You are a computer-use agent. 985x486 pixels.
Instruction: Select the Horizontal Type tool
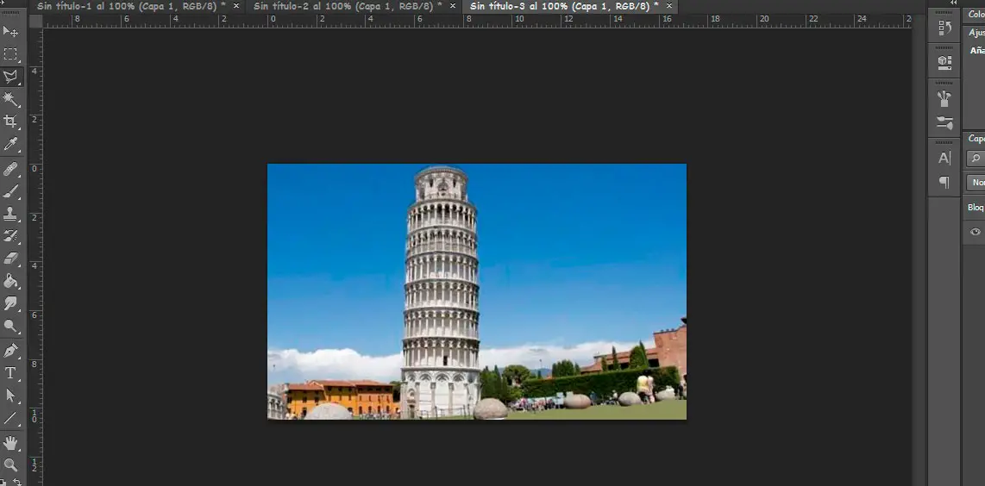coord(10,373)
